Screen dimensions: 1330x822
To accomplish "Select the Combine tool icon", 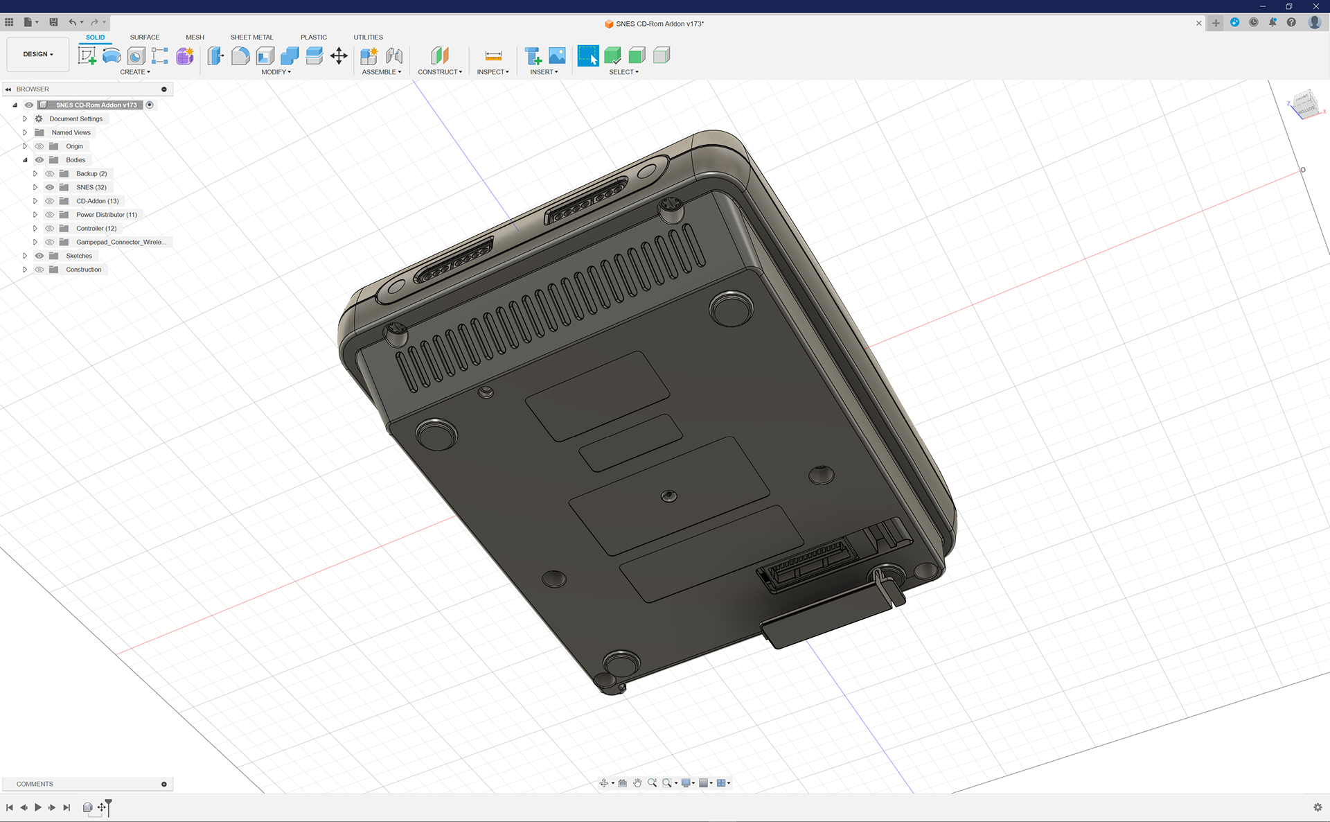I will click(x=290, y=55).
